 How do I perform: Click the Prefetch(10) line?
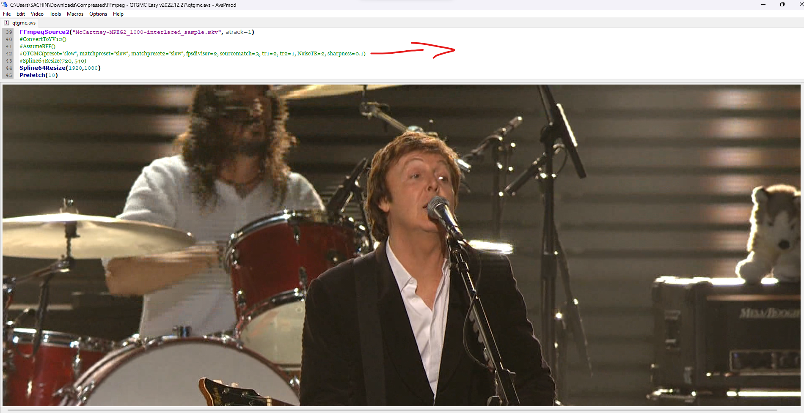point(39,75)
